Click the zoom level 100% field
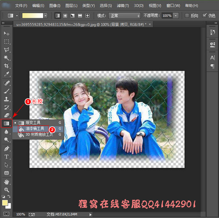 click(x=21, y=214)
